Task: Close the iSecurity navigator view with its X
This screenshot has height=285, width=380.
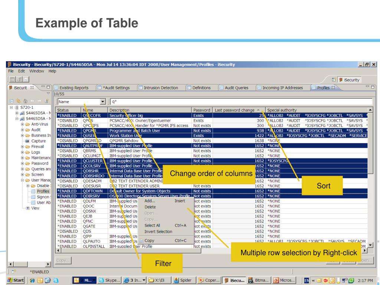Action: [32, 88]
